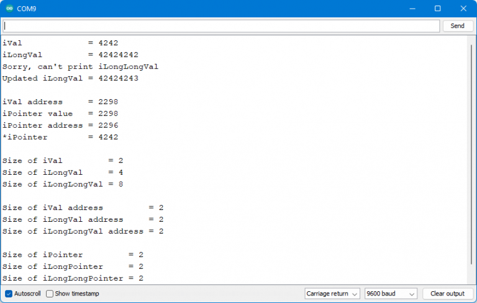Select the "*iPointer = 4242" output line
Viewport: 477px width, 303px height.
pos(60,137)
